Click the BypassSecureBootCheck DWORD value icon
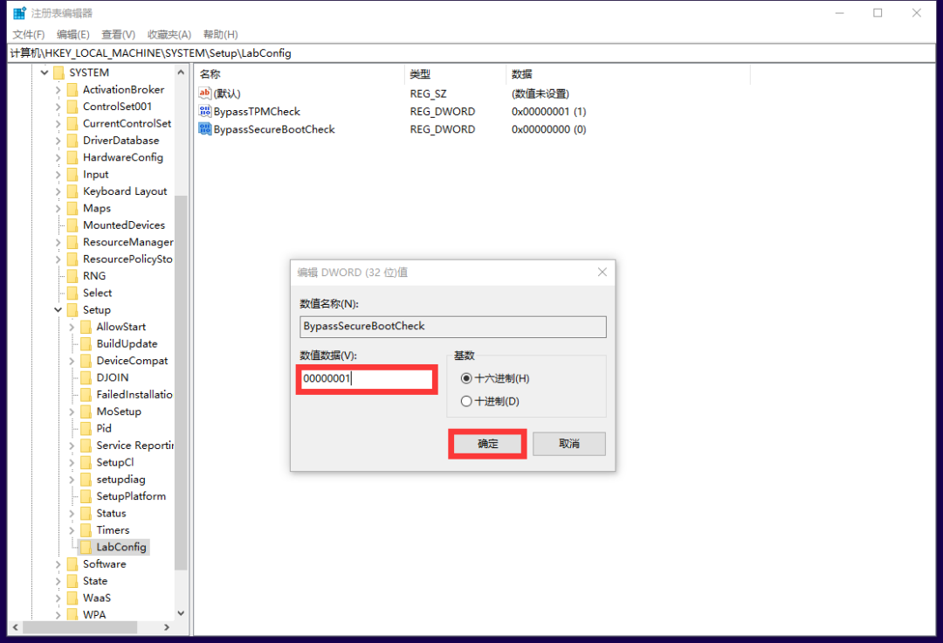The height and width of the screenshot is (643, 943). tap(205, 129)
